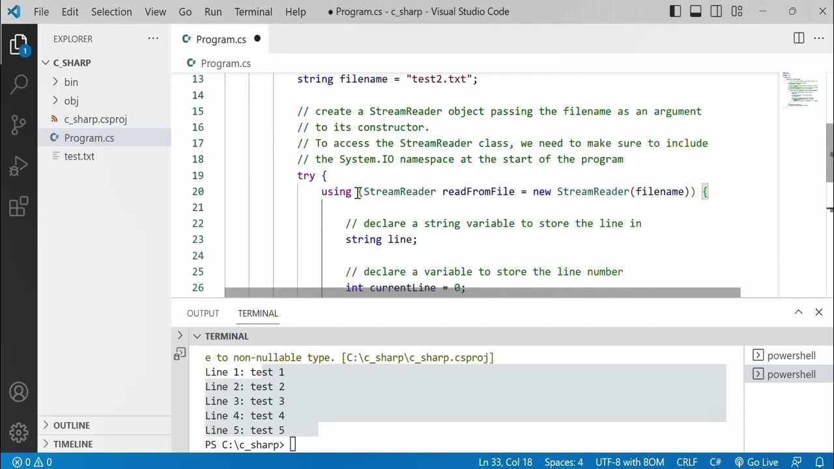Screen dimensions: 834x469
Task: Open the Accounts icon in activity bar
Action: click(x=18, y=392)
